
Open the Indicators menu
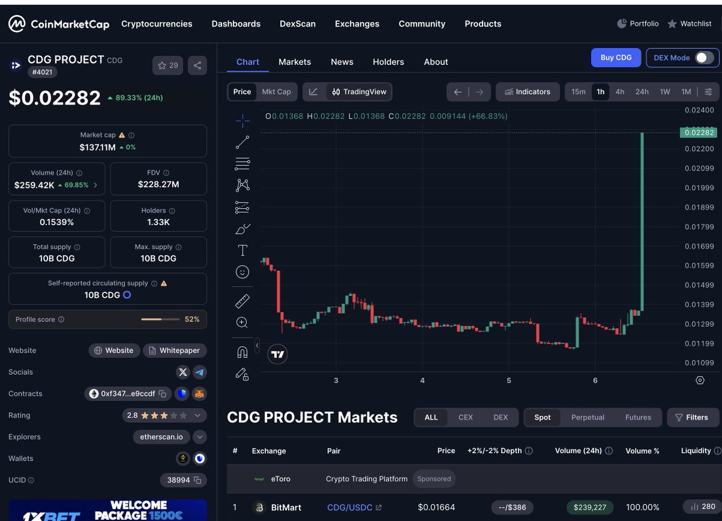click(x=528, y=92)
